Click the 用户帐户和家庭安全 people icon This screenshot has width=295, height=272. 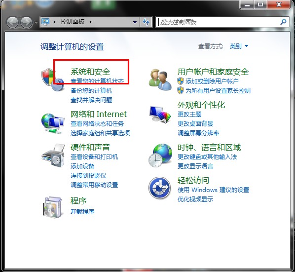160,80
